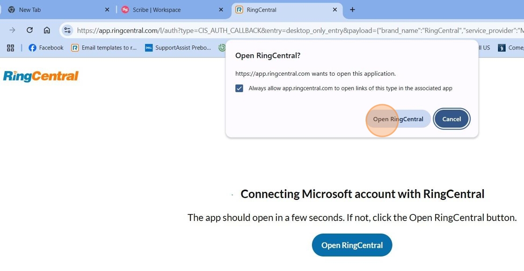Open Email templates bookmark
Viewport: 524px width, 271px height.
(x=104, y=48)
